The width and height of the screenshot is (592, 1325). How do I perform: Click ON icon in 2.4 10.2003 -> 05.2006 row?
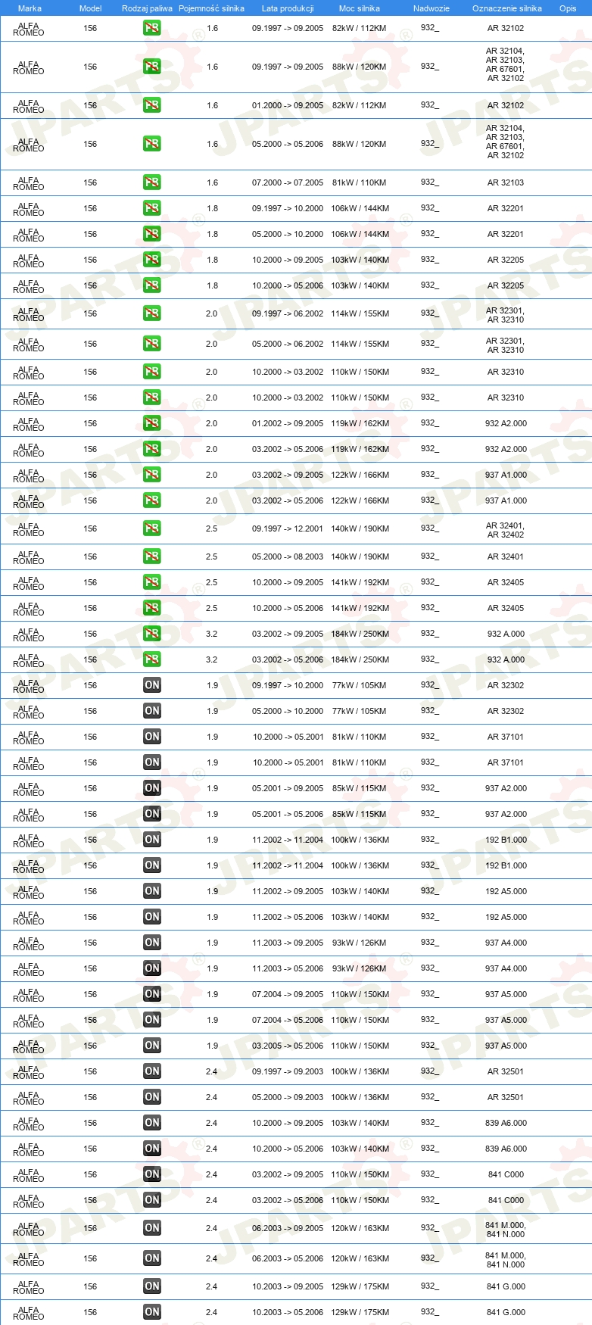pyautogui.click(x=152, y=1312)
